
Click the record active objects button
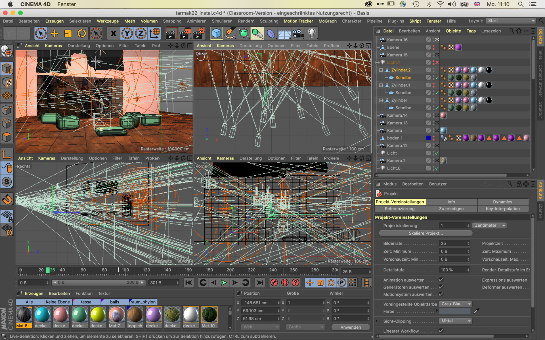(274, 282)
